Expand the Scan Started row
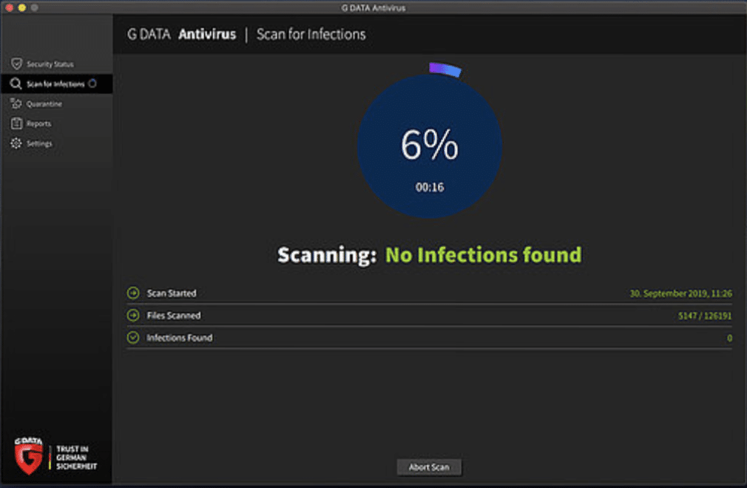The image size is (747, 488). click(133, 293)
